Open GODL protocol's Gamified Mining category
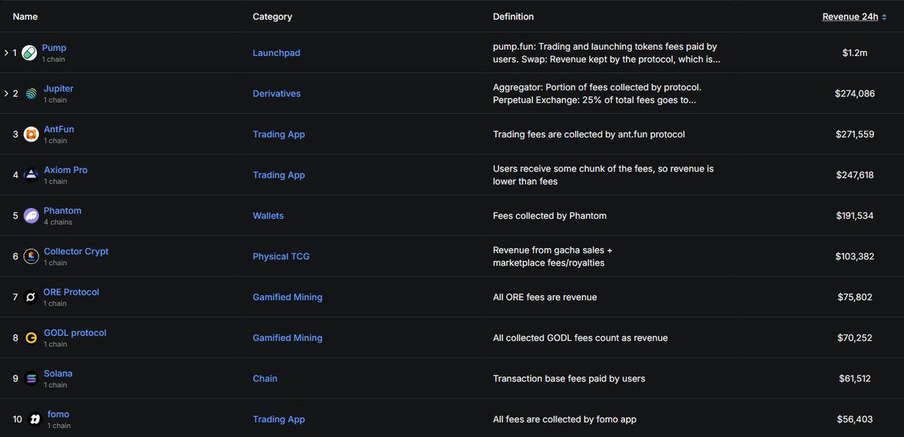904x437 pixels. [288, 337]
